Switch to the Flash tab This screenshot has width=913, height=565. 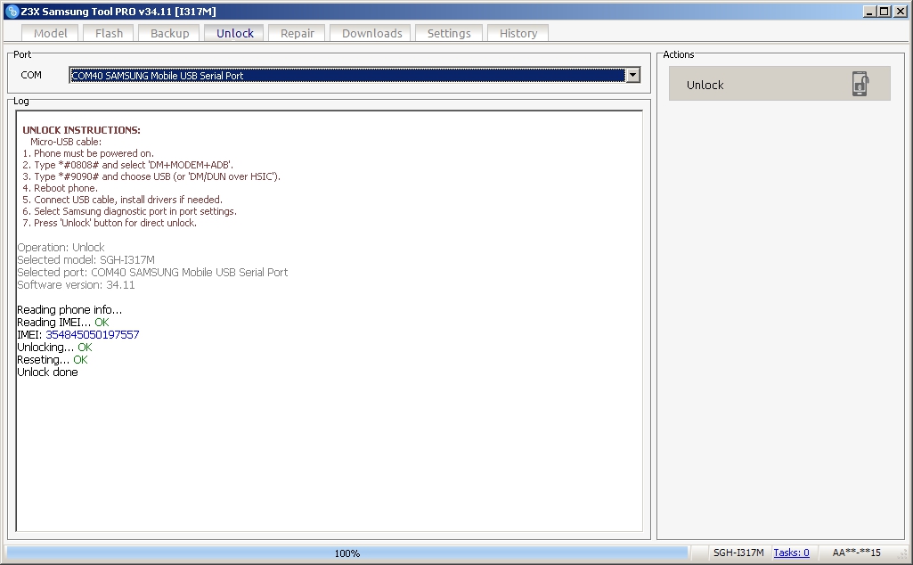[x=109, y=33]
